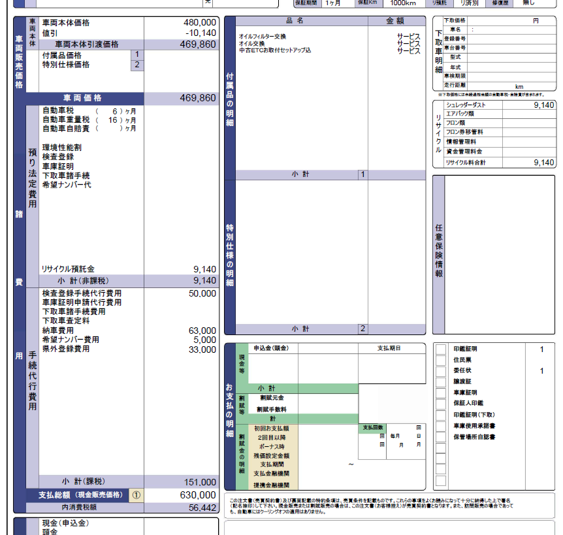
Task: Click the シュレッダーダスト amount field
Action: click(529, 105)
